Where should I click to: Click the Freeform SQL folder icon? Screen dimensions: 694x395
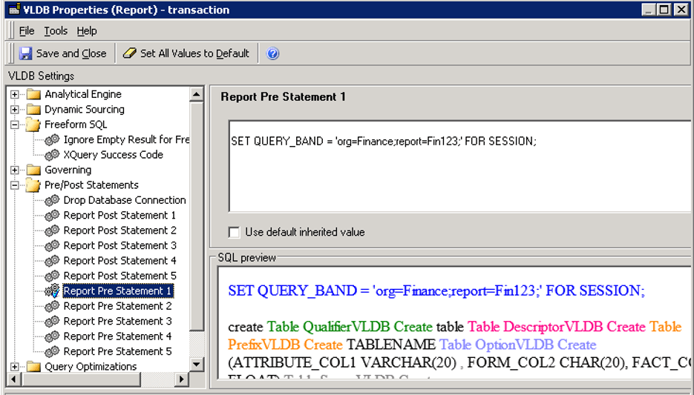(33, 125)
